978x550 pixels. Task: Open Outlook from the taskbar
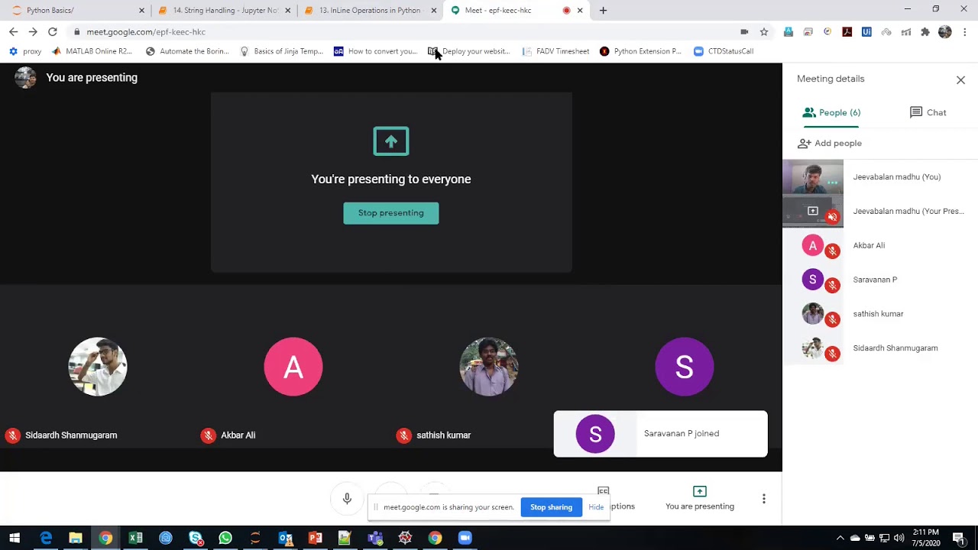pos(285,538)
